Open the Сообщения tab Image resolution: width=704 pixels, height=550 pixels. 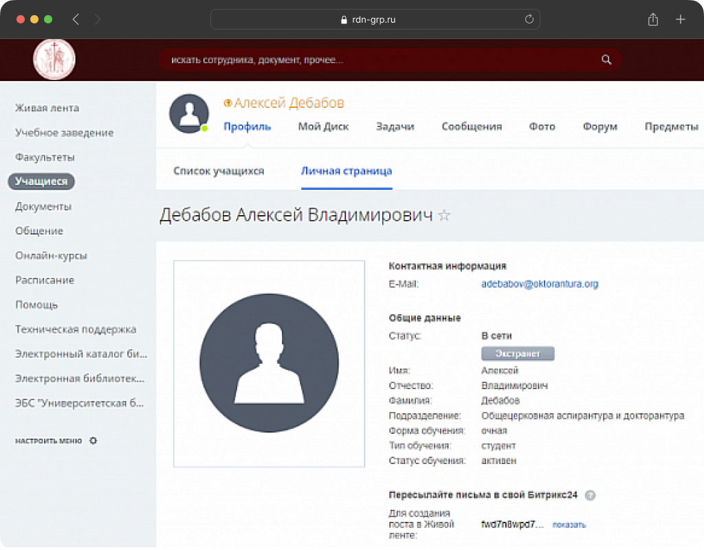coord(472,126)
